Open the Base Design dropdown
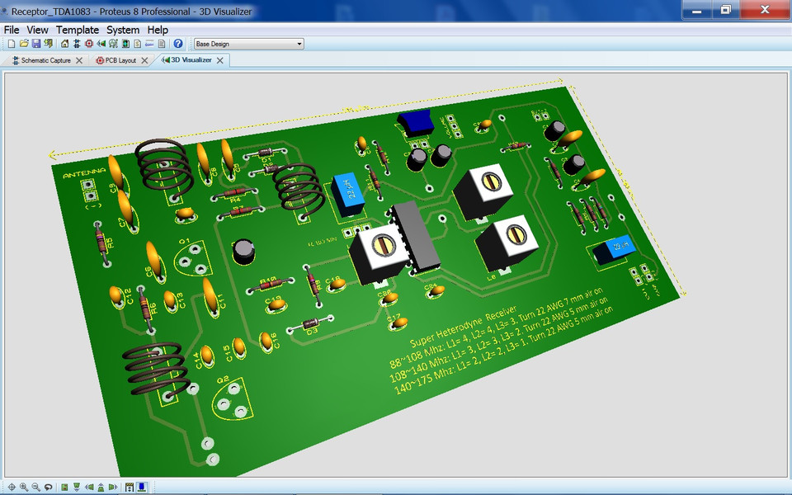 299,43
